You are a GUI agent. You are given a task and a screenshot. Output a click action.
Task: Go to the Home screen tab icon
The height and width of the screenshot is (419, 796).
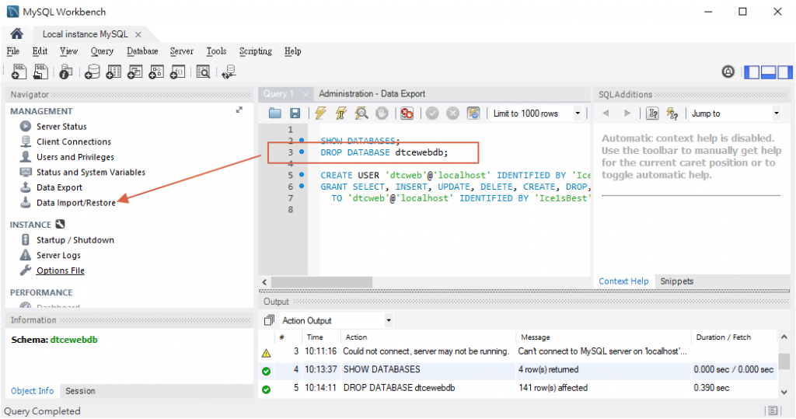coord(17,34)
